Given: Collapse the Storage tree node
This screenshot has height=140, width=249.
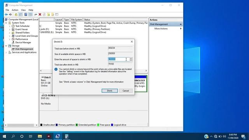Looking at the screenshot, I should click(6, 46).
